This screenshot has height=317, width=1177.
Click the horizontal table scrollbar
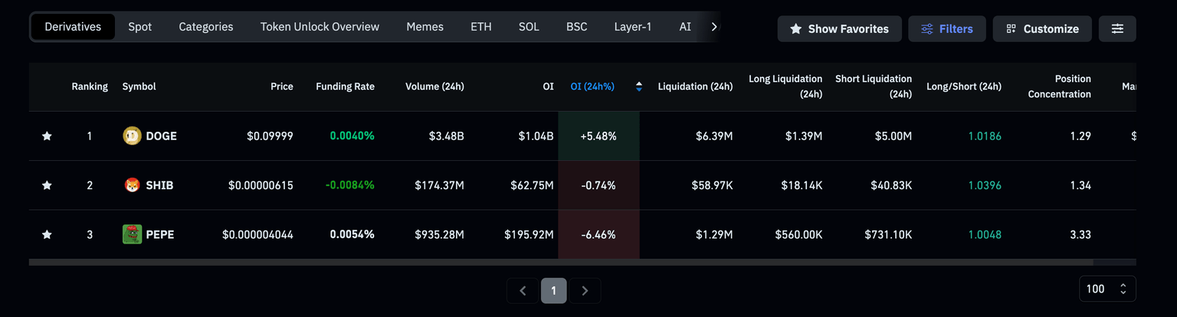(x=536, y=262)
